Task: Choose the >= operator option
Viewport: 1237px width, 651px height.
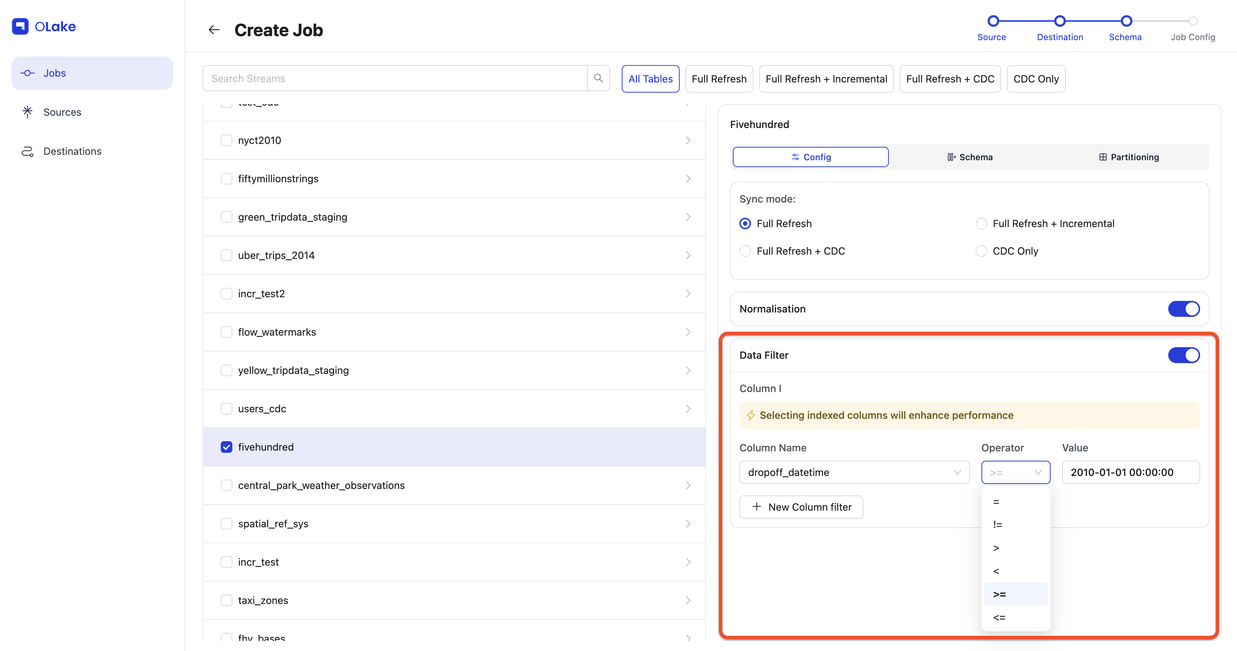Action: [1016, 594]
